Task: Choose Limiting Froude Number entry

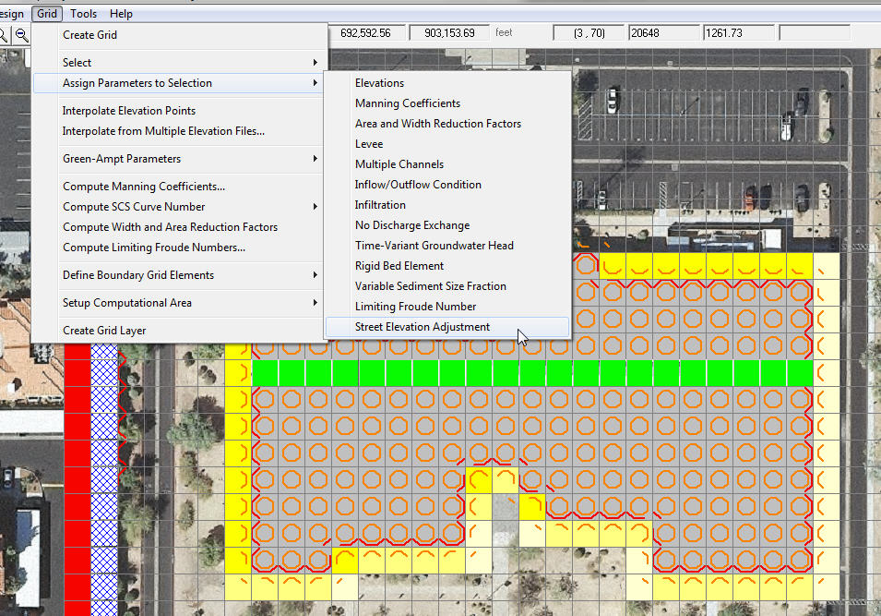Action: pyautogui.click(x=415, y=307)
